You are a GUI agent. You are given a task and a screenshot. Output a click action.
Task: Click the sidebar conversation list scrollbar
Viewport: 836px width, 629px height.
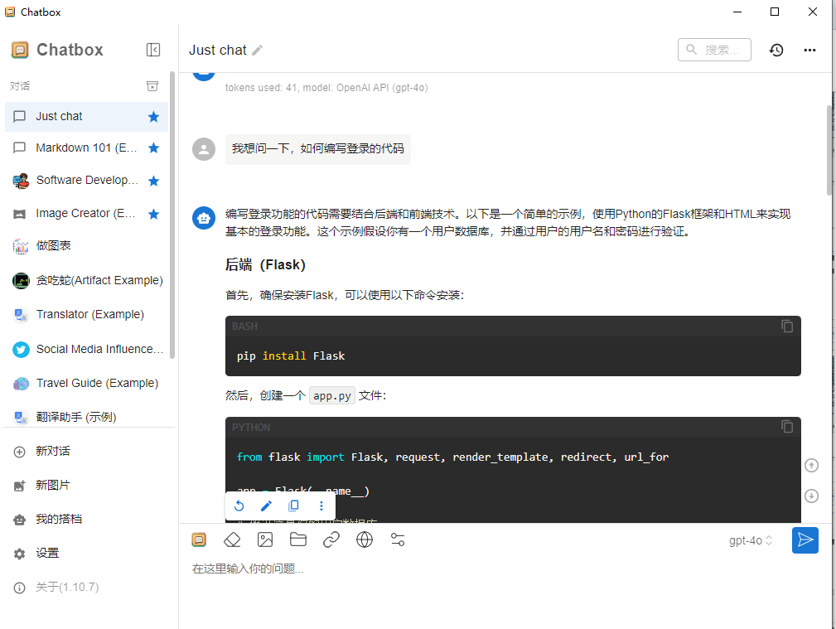coord(172,215)
